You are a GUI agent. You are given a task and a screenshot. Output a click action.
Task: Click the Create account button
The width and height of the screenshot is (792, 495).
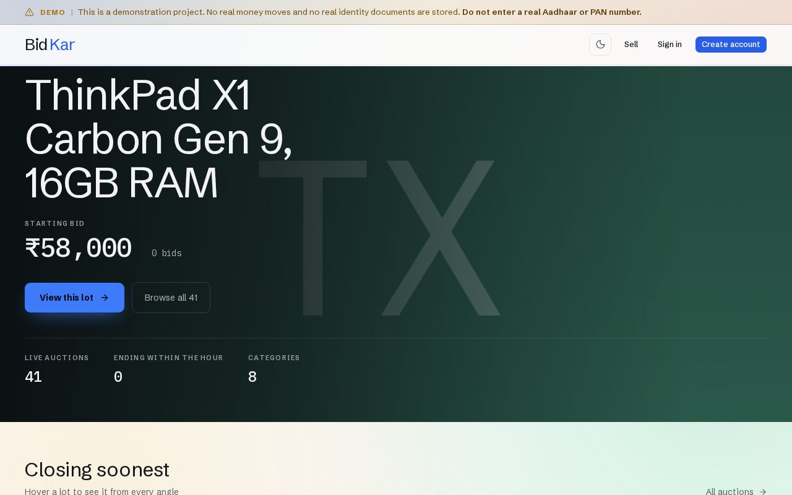coord(731,45)
